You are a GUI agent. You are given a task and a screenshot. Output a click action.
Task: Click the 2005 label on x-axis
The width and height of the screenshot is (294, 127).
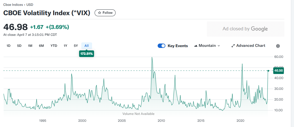click(122, 121)
